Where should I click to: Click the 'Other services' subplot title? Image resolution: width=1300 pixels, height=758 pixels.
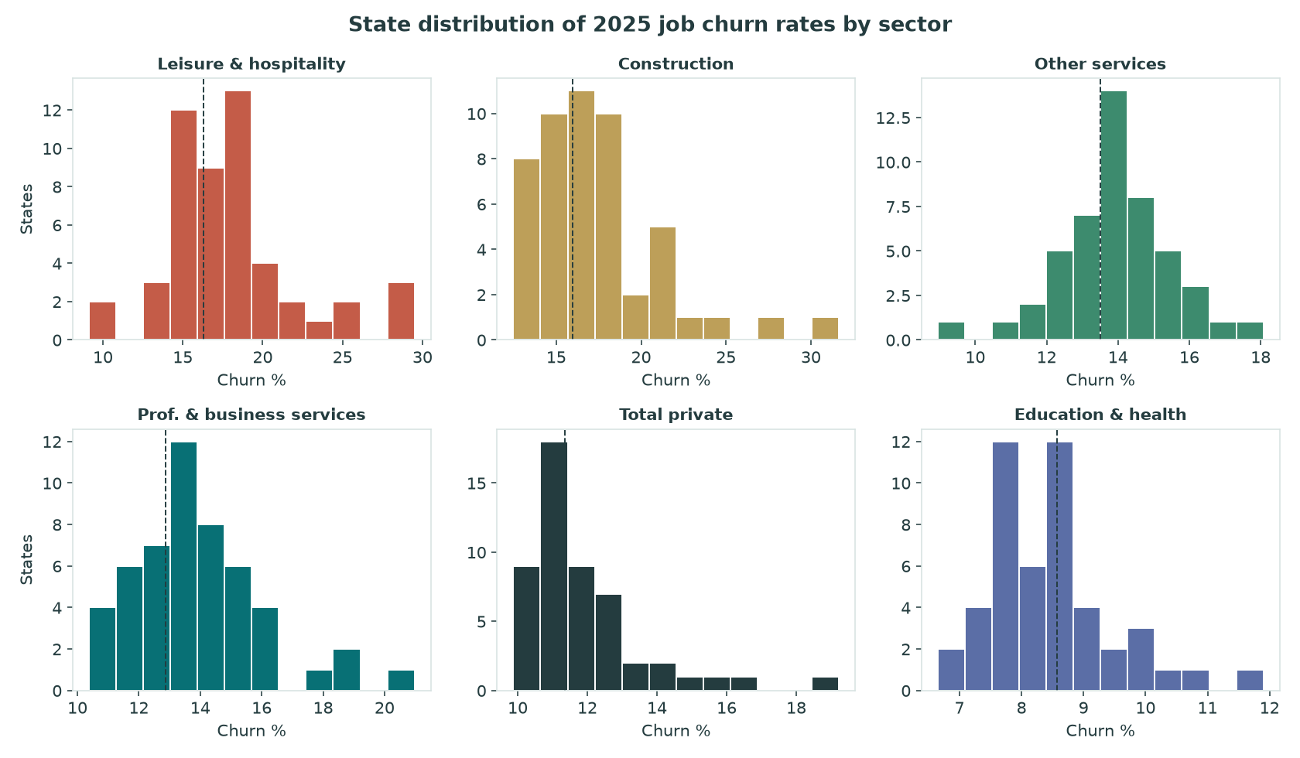click(x=1100, y=64)
